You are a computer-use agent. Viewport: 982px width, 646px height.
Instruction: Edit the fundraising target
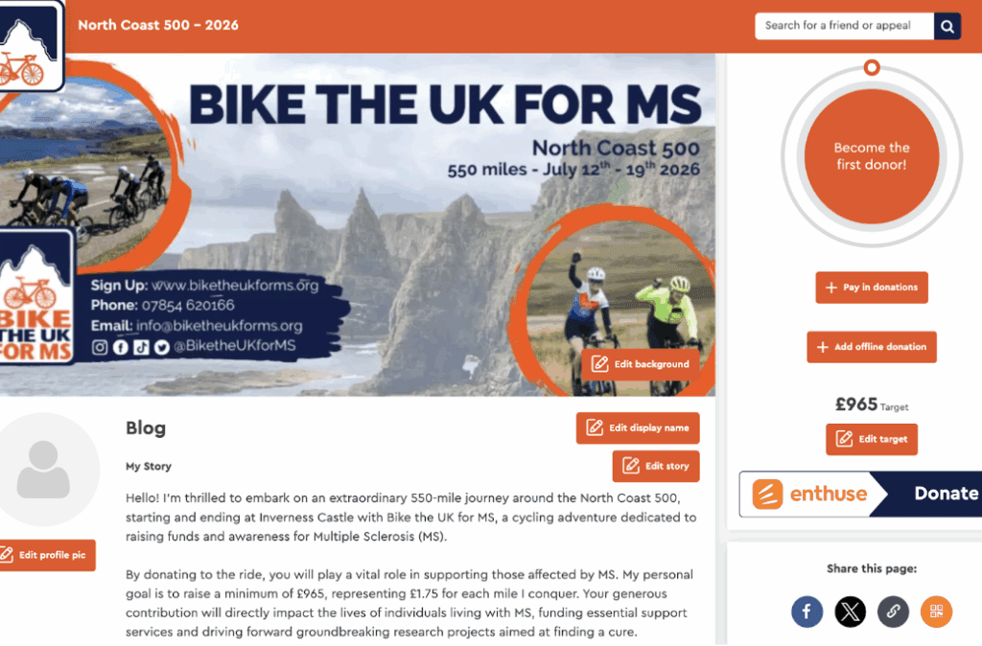872,439
